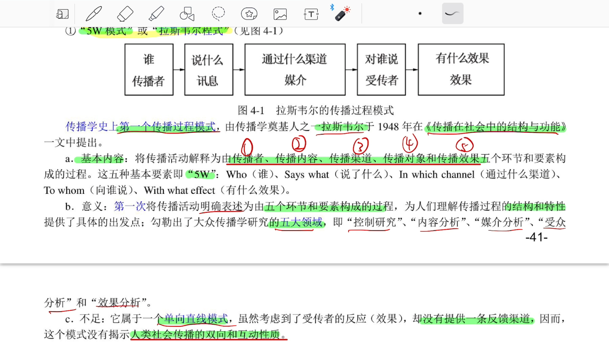Open the pen stroke style preview panel

tap(452, 13)
